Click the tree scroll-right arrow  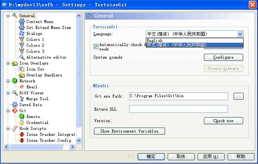[x=72, y=147]
